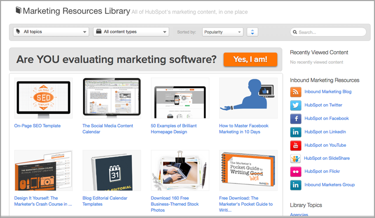Open the HubSpot on Facebook link

(x=326, y=119)
